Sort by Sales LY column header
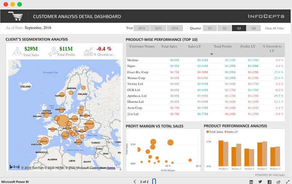The image size is (292, 184). pos(194,46)
